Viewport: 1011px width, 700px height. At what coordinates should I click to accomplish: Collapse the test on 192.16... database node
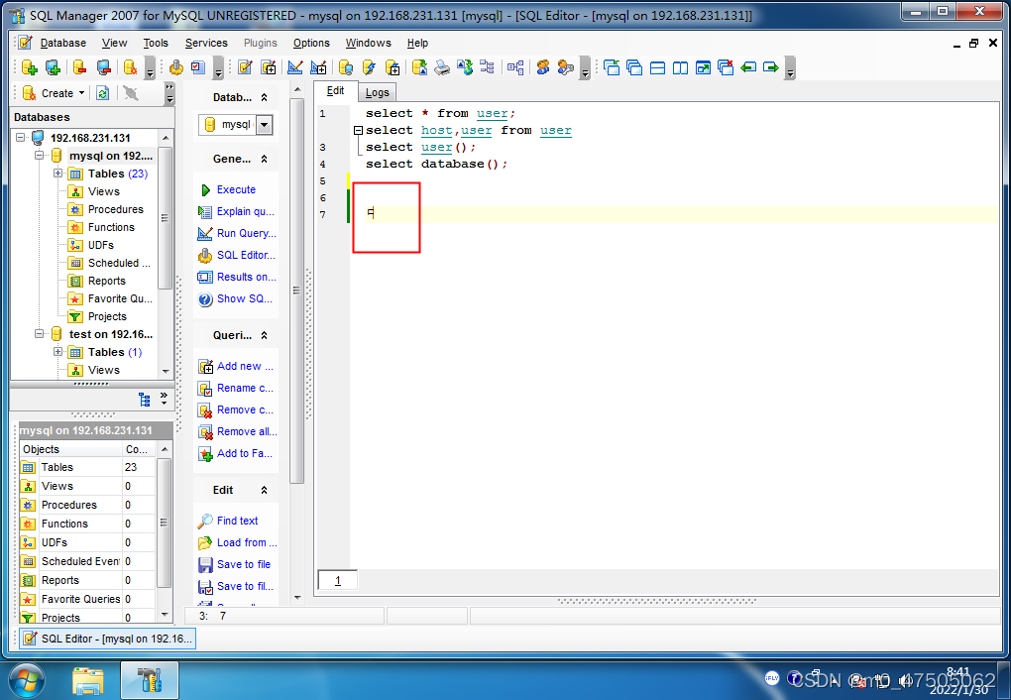tap(40, 334)
